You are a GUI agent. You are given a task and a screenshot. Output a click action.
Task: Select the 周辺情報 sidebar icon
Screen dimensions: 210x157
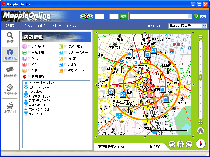coord(10,54)
